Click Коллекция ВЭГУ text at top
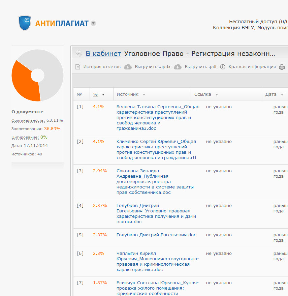This screenshot has height=296, width=288. (251, 28)
